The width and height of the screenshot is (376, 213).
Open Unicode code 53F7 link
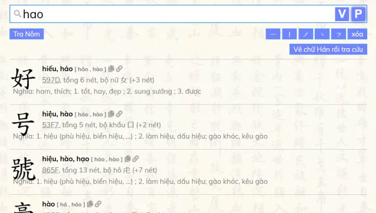pos(51,125)
